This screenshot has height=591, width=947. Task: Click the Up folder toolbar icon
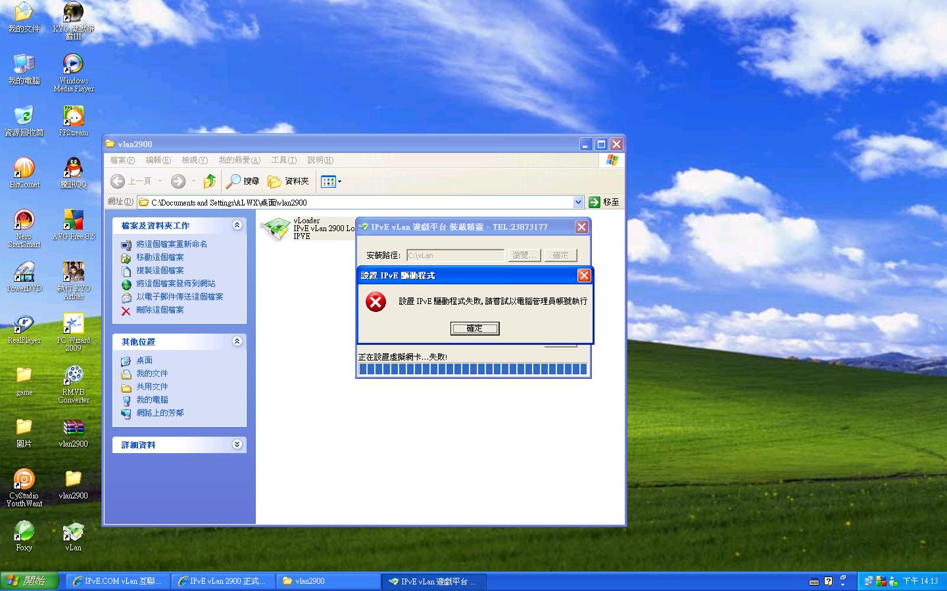pyautogui.click(x=210, y=181)
